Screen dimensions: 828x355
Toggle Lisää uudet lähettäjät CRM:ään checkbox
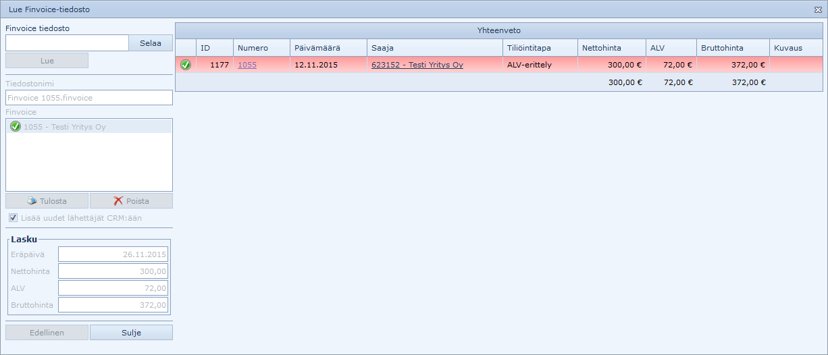14,218
